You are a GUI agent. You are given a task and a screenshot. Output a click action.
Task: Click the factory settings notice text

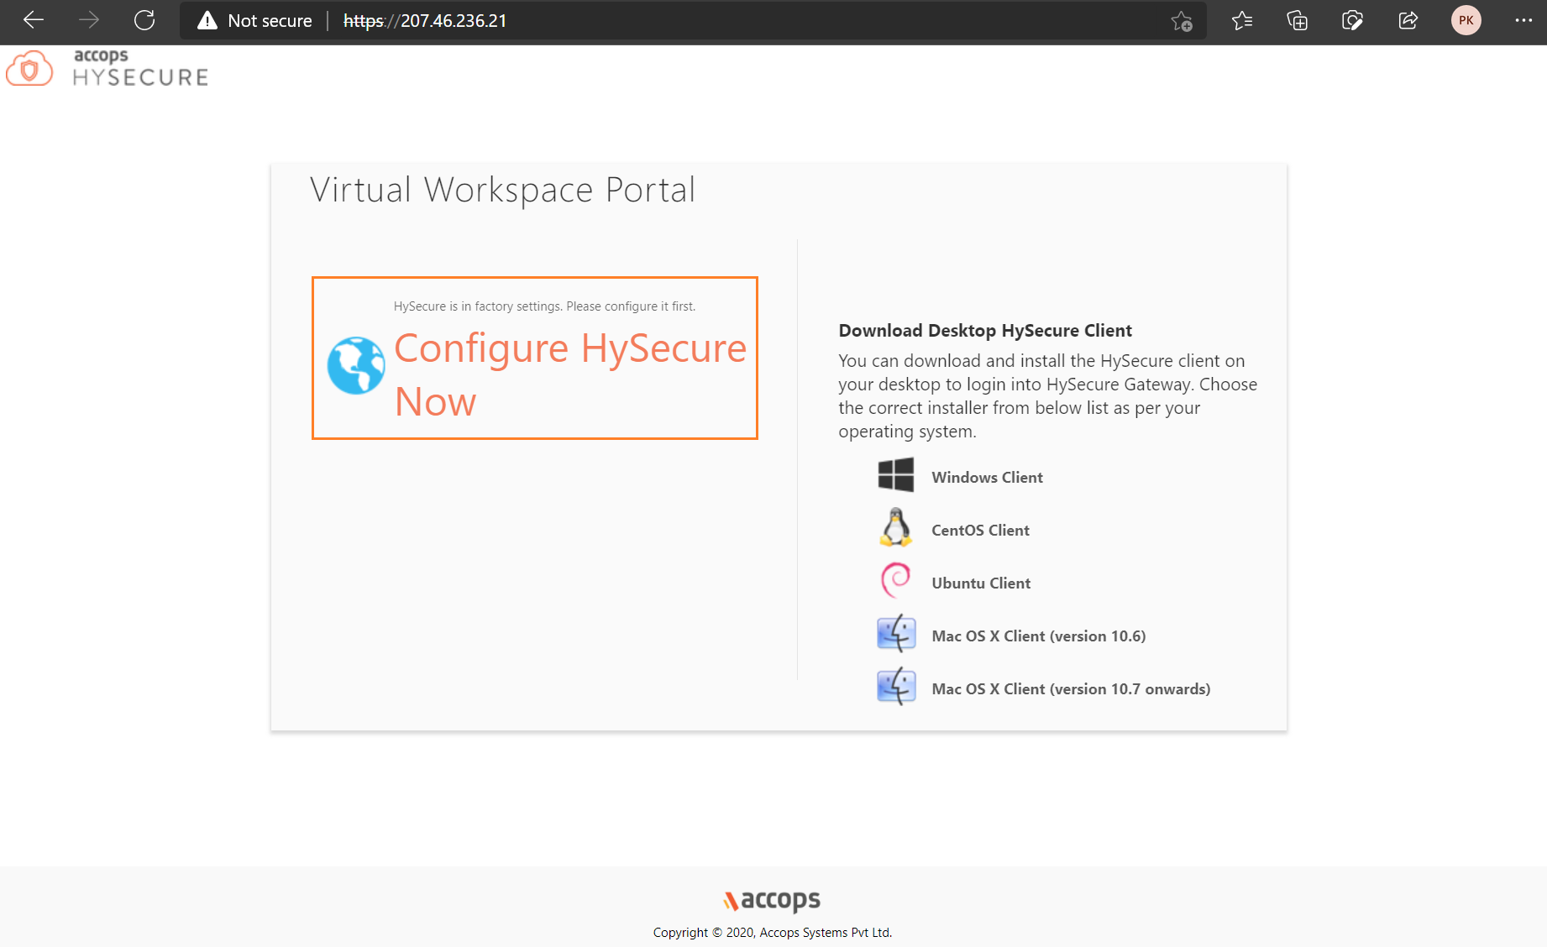point(544,306)
